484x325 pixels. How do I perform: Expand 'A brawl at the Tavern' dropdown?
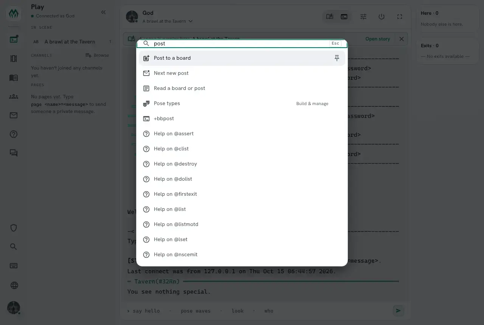[168, 21]
